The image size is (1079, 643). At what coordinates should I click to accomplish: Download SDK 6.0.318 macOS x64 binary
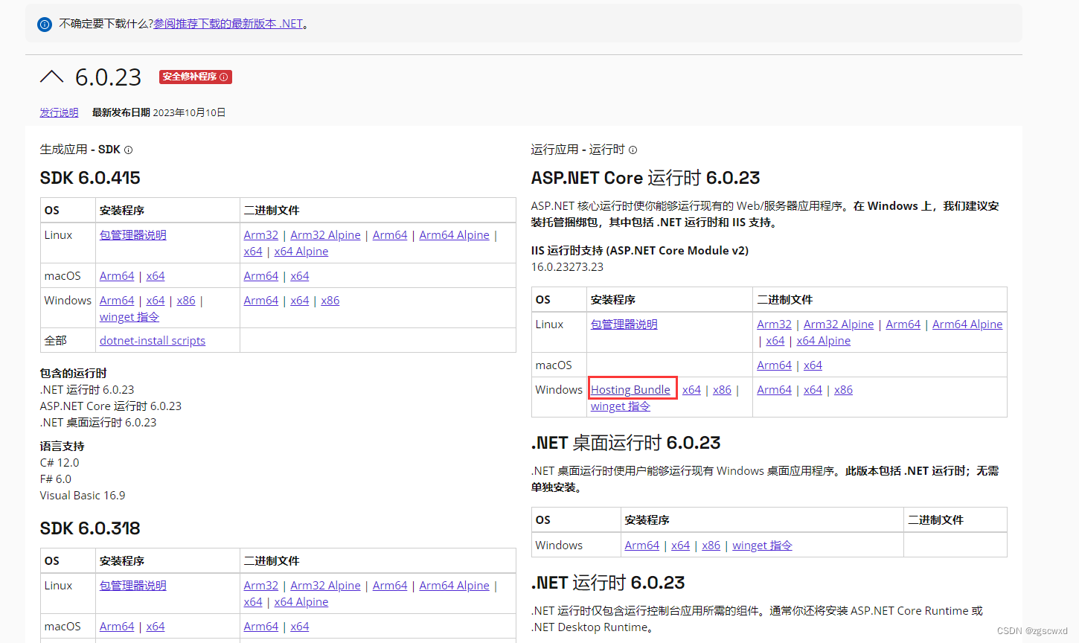pyautogui.click(x=300, y=626)
